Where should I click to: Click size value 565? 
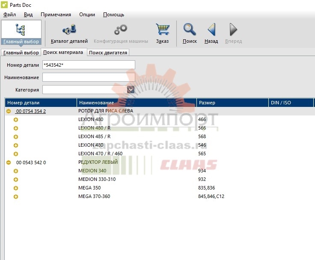tap(202, 154)
